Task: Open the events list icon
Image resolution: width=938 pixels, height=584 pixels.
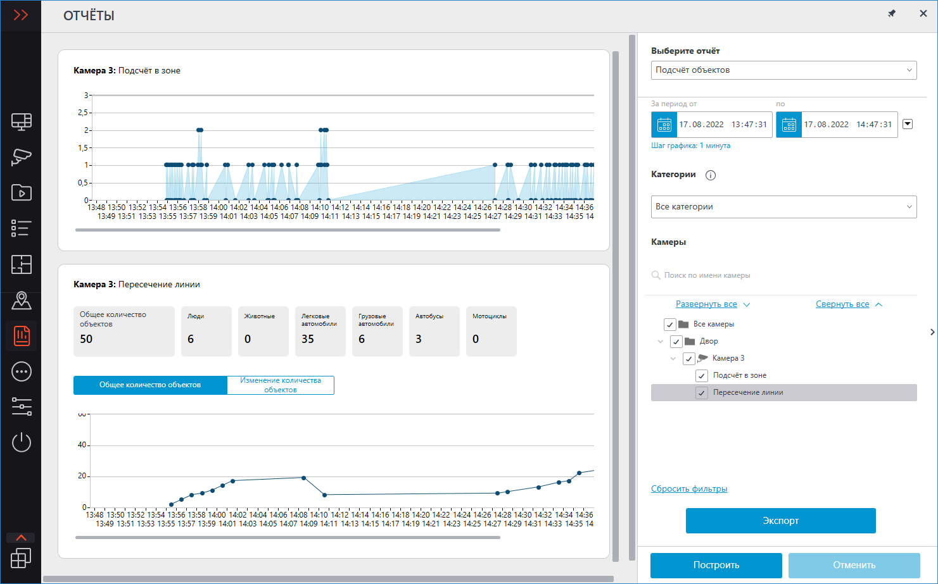Action: [22, 228]
